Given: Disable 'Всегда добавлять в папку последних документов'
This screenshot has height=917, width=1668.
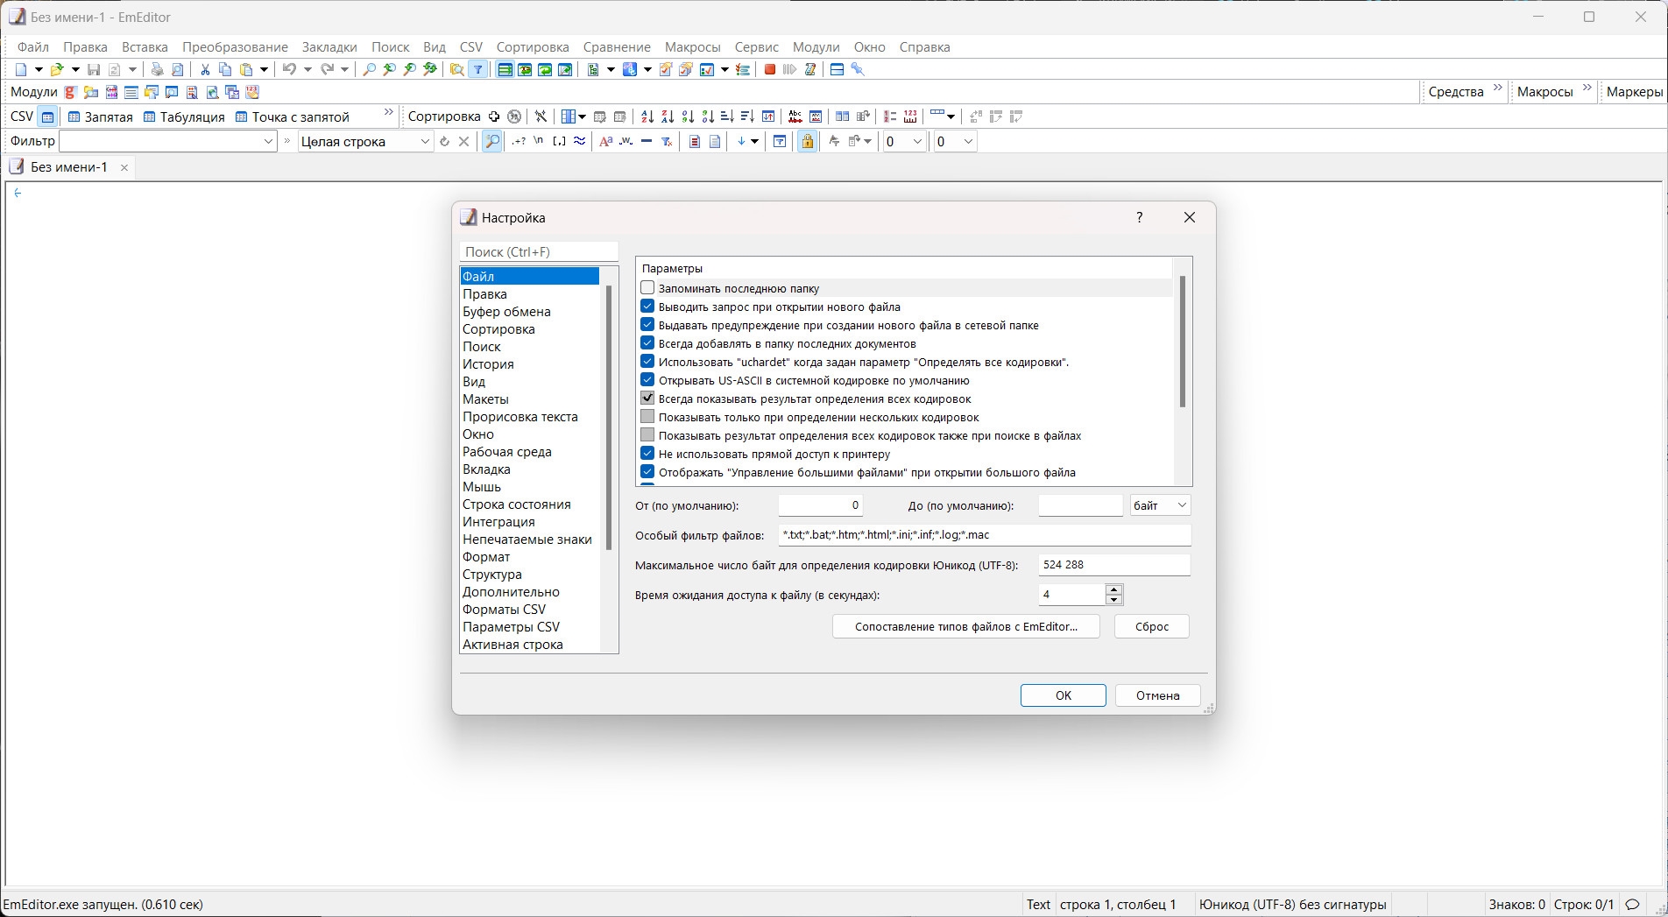Looking at the screenshot, I should pos(647,342).
